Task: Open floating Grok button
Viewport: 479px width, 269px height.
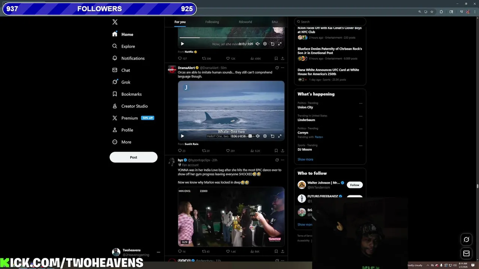Action: coord(466,239)
